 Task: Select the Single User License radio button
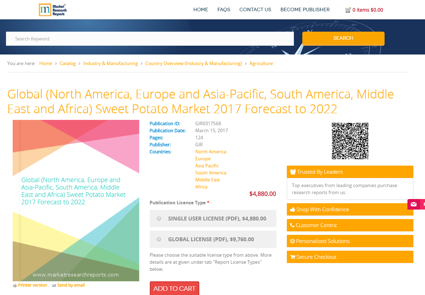159,218
